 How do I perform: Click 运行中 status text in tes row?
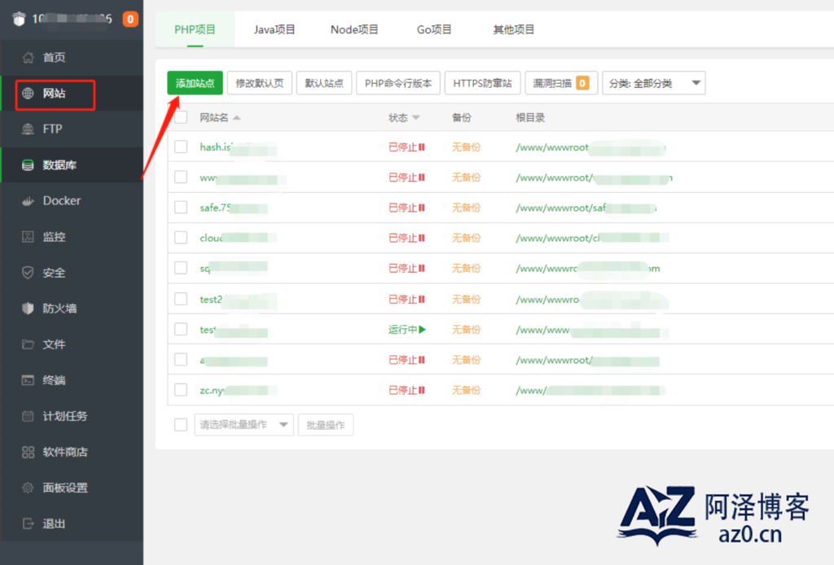402,330
